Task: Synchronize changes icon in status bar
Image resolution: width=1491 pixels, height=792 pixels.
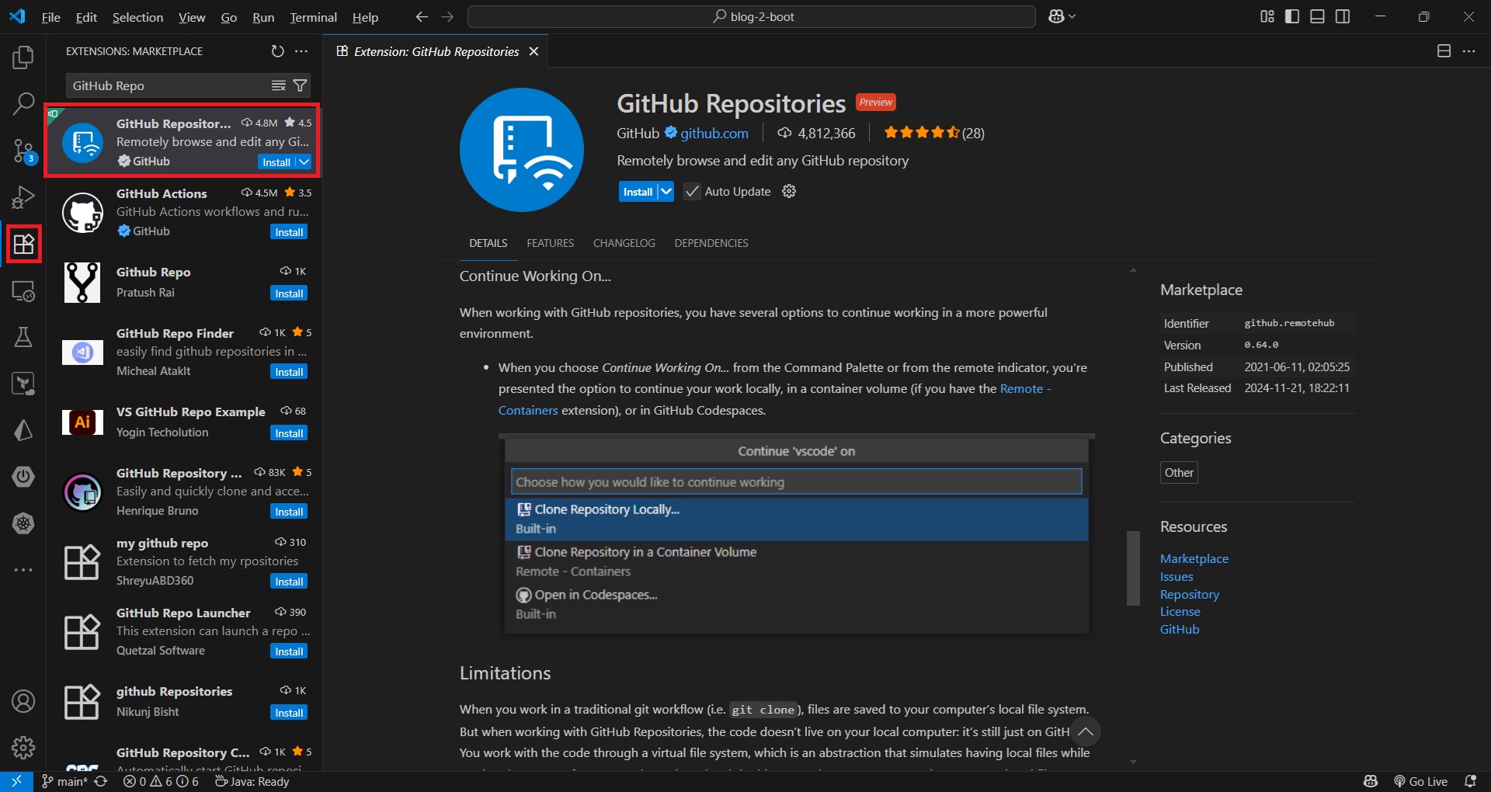Action: [x=101, y=781]
